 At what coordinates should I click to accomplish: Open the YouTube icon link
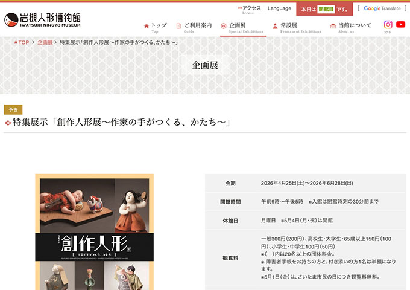click(400, 24)
